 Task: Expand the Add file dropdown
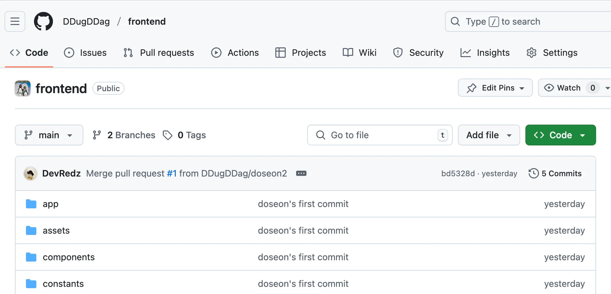pyautogui.click(x=489, y=135)
